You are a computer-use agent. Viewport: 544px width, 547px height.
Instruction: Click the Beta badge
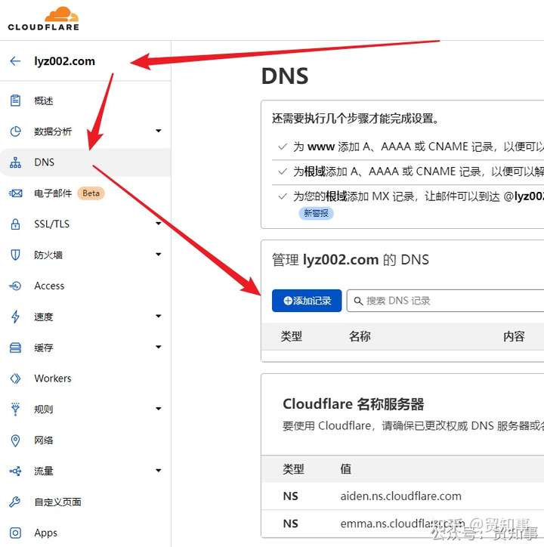click(x=91, y=193)
